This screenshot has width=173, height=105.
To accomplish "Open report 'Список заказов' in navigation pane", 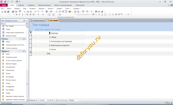I will (11, 48).
